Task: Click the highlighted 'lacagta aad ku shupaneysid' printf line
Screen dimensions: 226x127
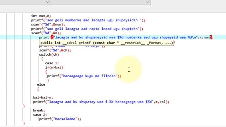Action: (x=126, y=37)
